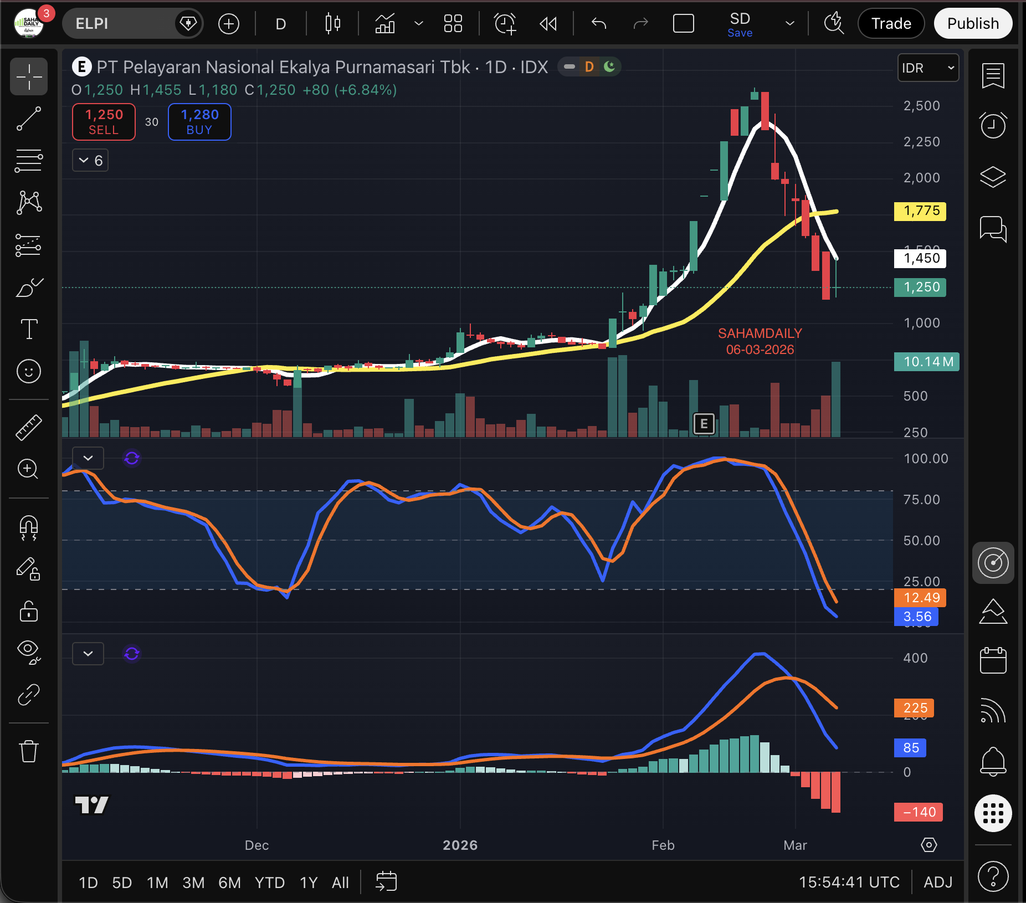
Task: Toggle ADJ adjusted price data
Action: (937, 882)
